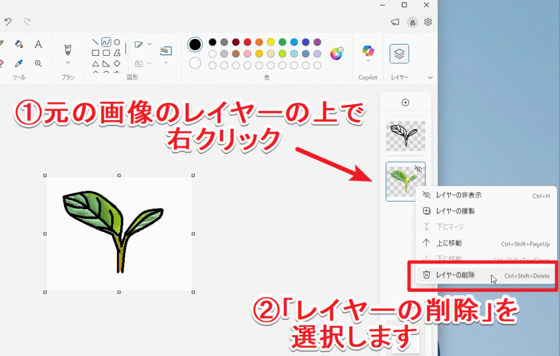Open the account profile icon
This screenshot has width=560, height=356.
pyautogui.click(x=412, y=22)
